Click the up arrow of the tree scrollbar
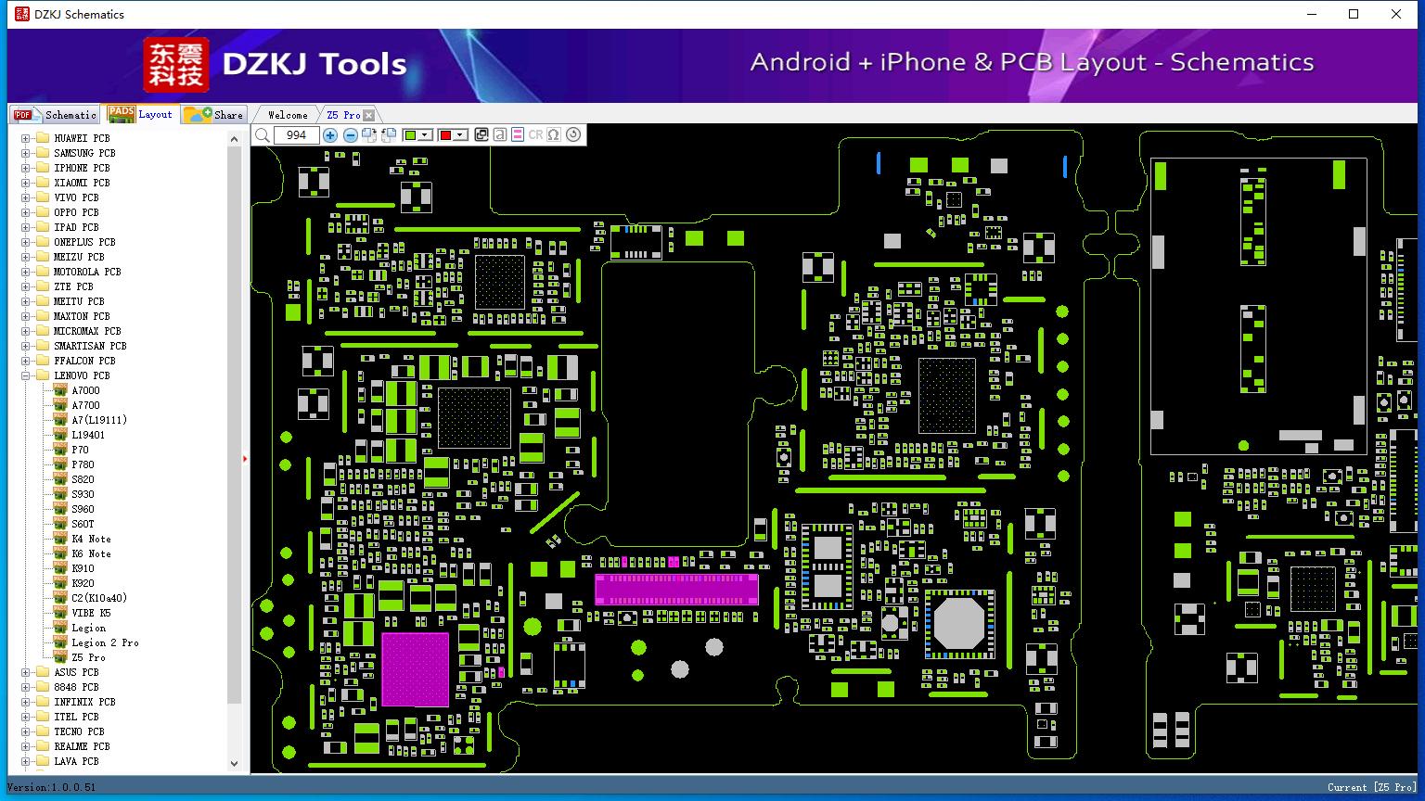Screen dimensions: 1425x801 click(235, 139)
